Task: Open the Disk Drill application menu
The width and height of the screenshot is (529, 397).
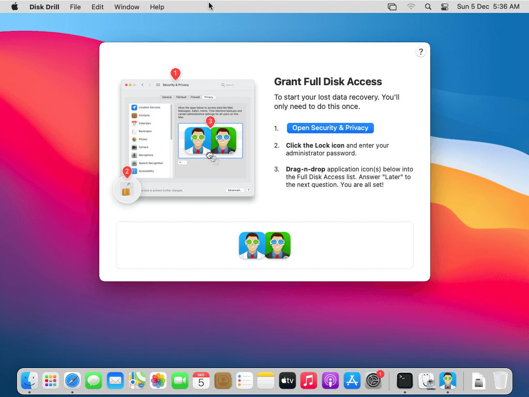Action: (44, 7)
